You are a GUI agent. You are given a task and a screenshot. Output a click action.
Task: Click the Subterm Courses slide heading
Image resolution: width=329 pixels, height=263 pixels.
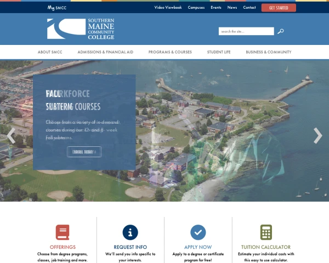pos(73,107)
